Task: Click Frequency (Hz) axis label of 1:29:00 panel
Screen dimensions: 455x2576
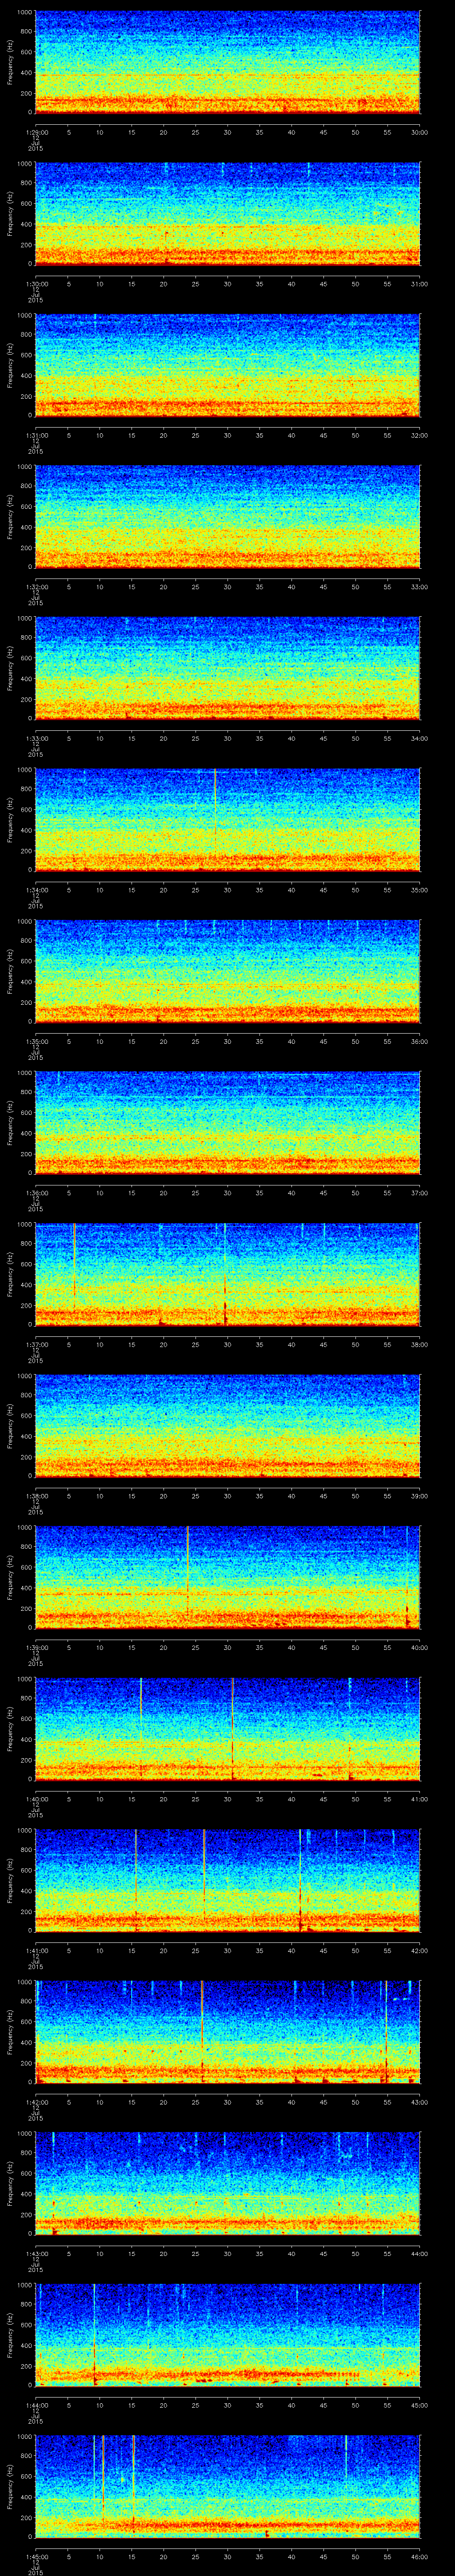Action: point(10,62)
